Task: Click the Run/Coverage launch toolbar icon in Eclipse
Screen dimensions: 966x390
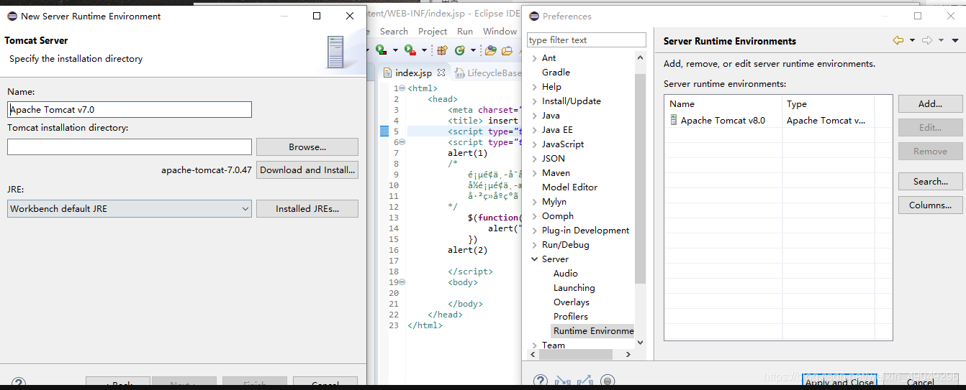Action: coord(381,50)
